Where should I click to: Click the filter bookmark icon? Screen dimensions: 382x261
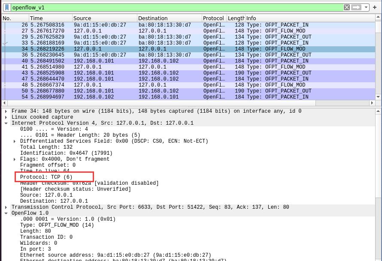pos(7,8)
